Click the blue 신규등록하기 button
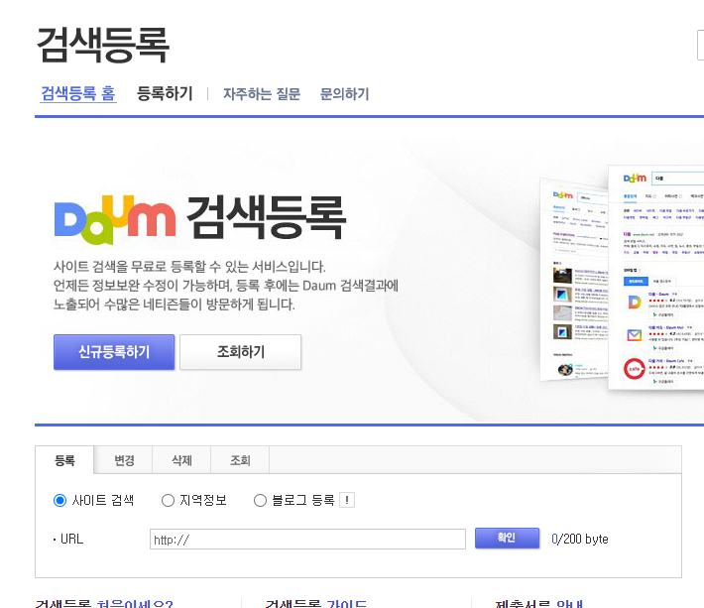The width and height of the screenshot is (704, 608). [x=114, y=352]
